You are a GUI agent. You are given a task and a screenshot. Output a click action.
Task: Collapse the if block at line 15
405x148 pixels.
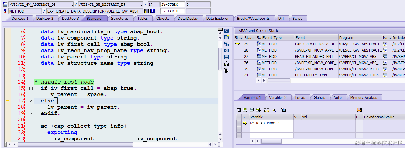coord(30,88)
